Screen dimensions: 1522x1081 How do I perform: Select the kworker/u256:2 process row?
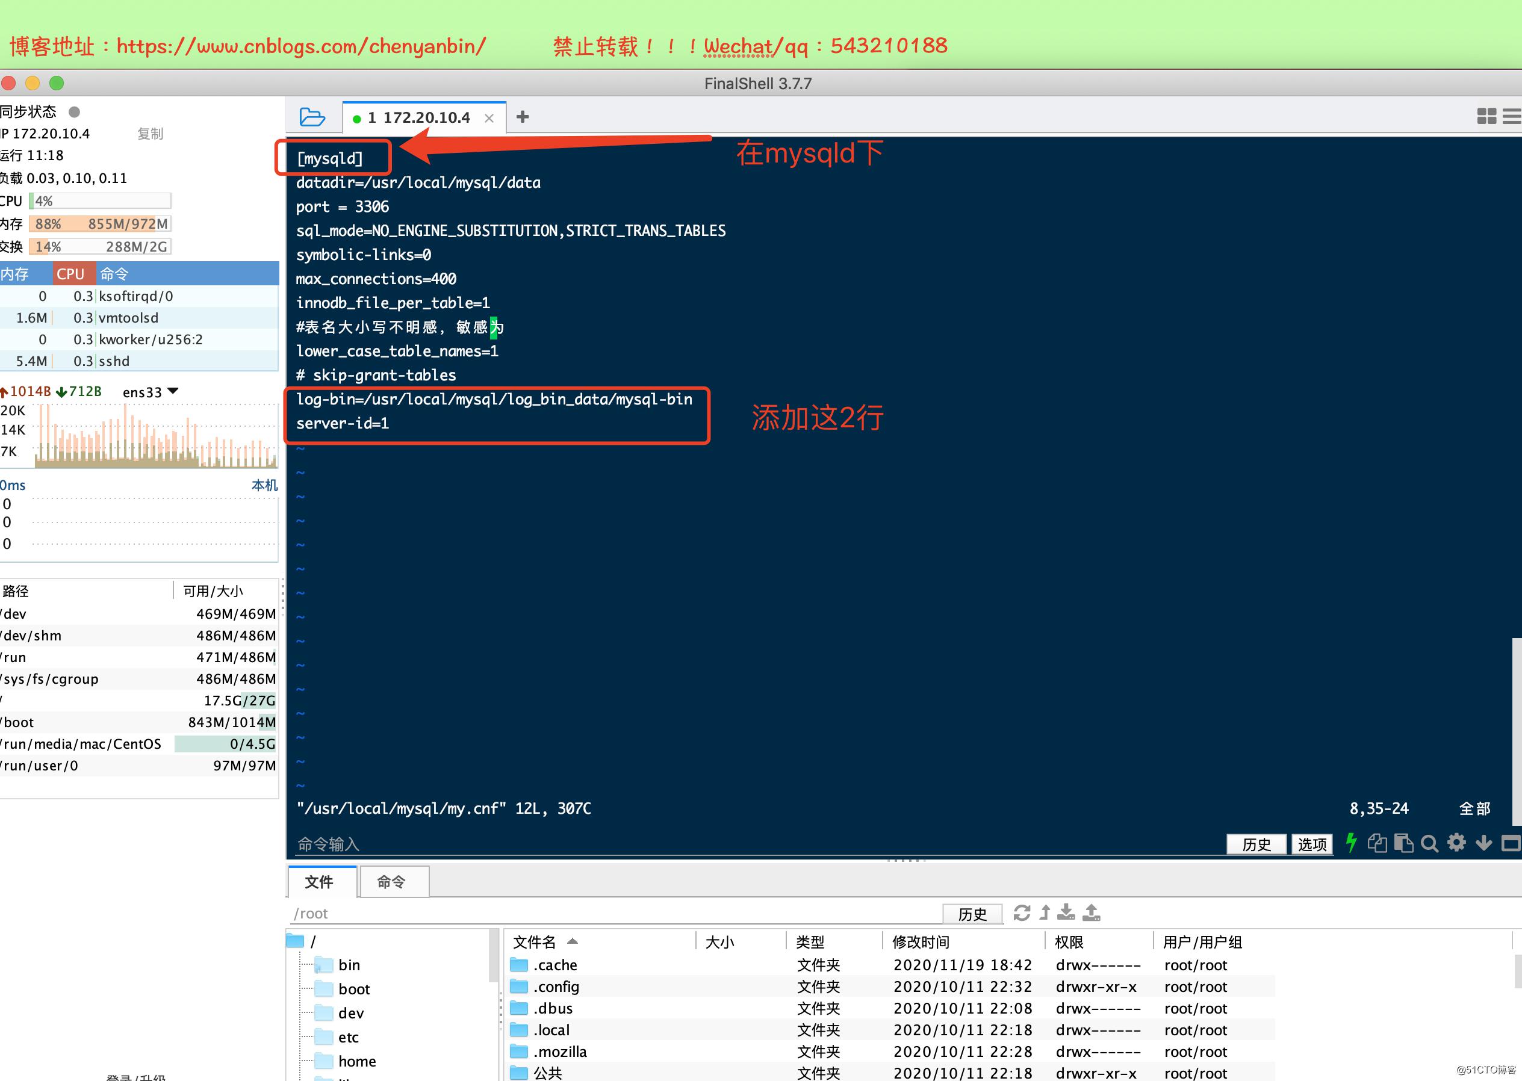139,339
